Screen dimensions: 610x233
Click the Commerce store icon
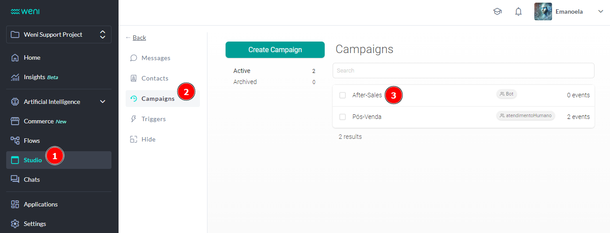tap(15, 121)
